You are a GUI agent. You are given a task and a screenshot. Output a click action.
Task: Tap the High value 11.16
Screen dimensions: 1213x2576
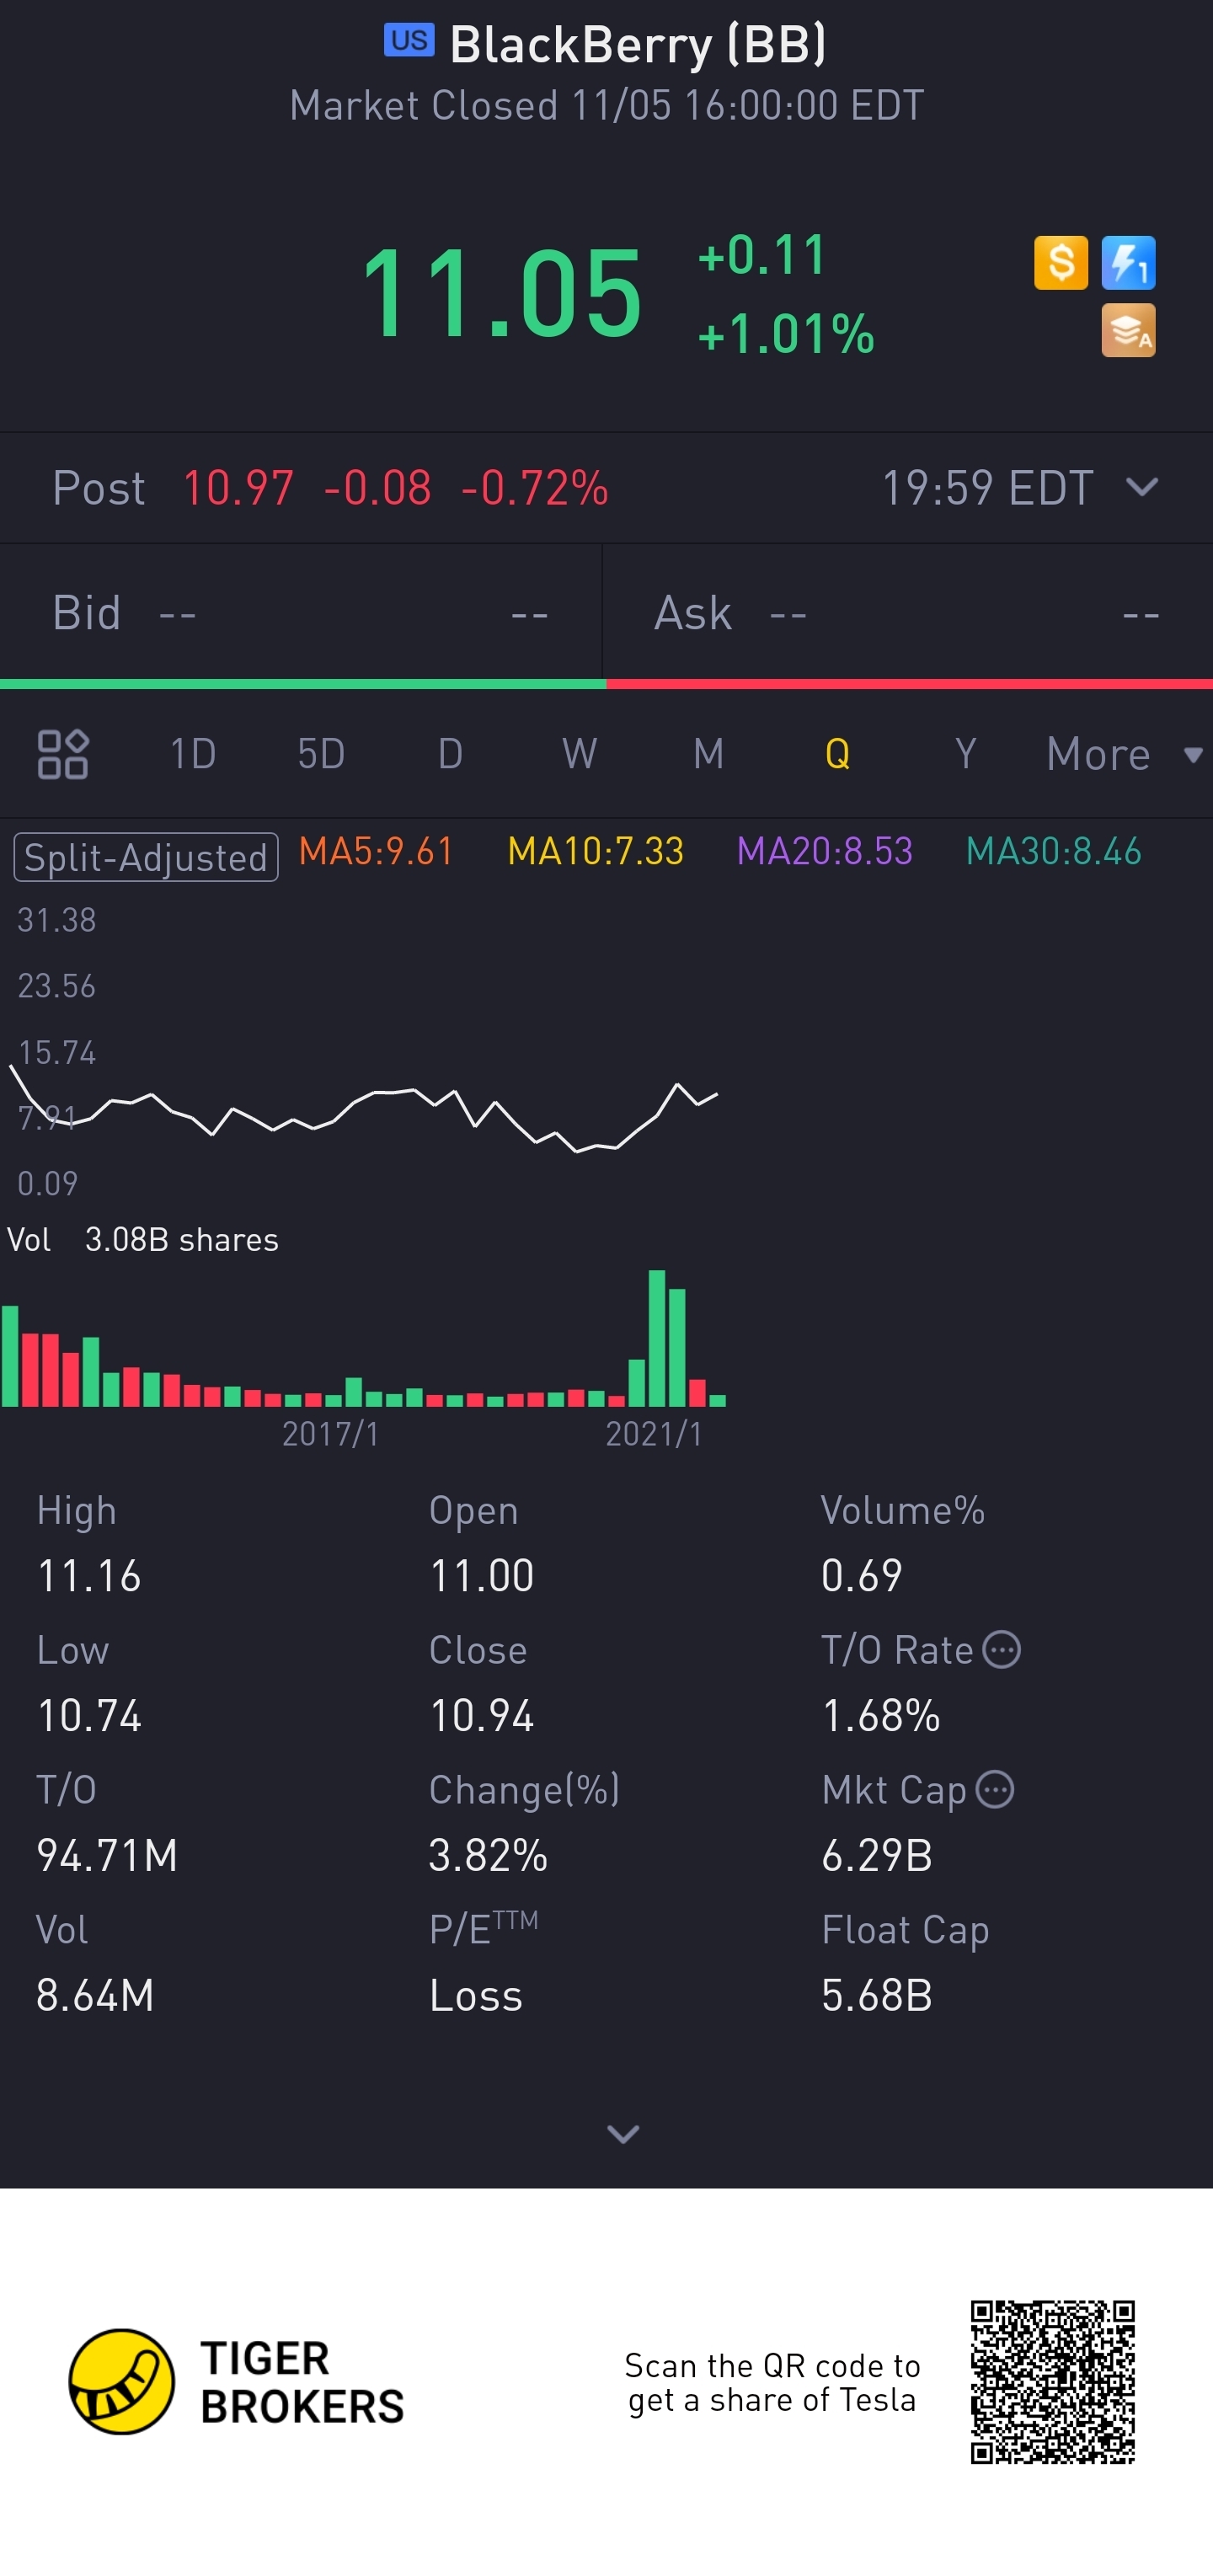click(89, 1576)
